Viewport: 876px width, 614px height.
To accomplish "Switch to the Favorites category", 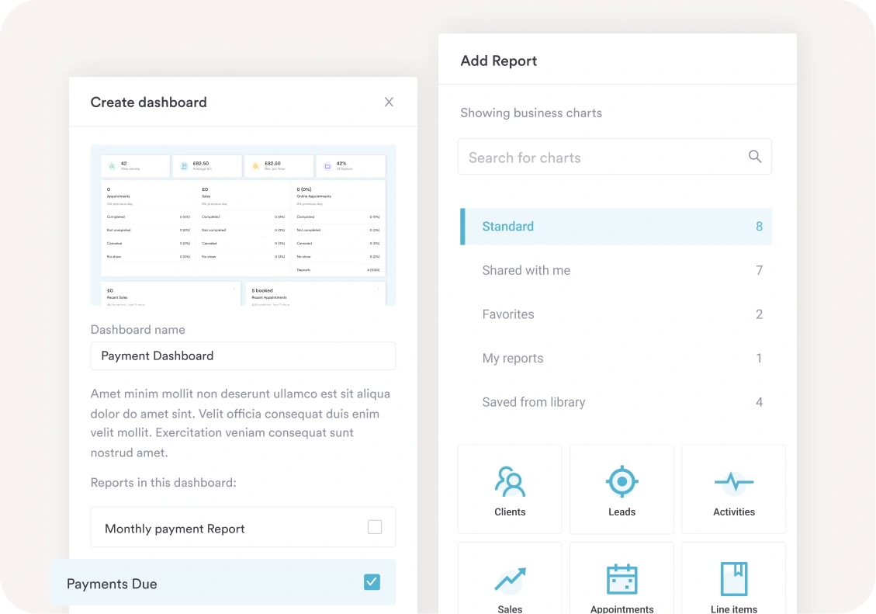I will pos(508,314).
